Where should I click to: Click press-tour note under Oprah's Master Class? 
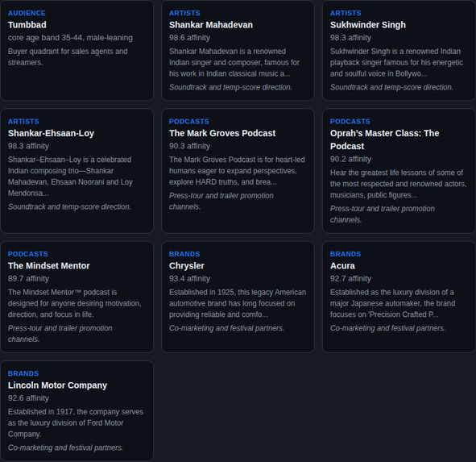(x=383, y=214)
